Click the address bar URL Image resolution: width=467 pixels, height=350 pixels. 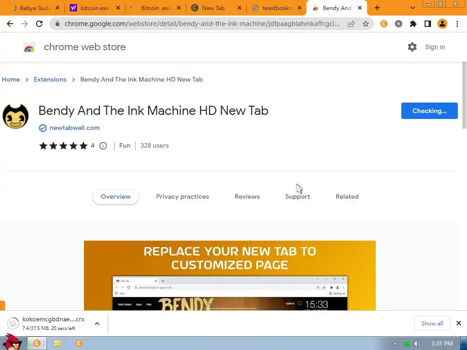click(202, 24)
